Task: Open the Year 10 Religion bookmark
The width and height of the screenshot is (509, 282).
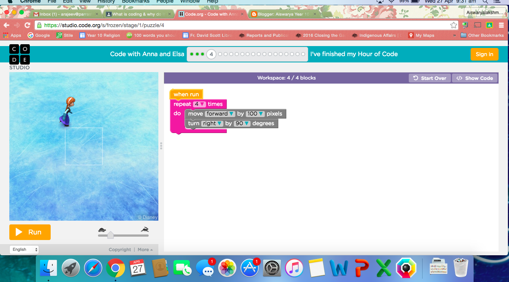Action: [100, 35]
